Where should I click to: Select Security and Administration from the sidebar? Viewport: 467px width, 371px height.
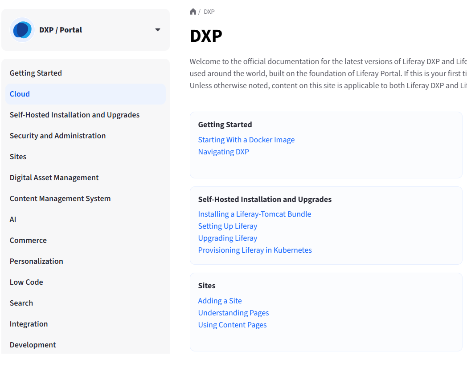tap(57, 136)
